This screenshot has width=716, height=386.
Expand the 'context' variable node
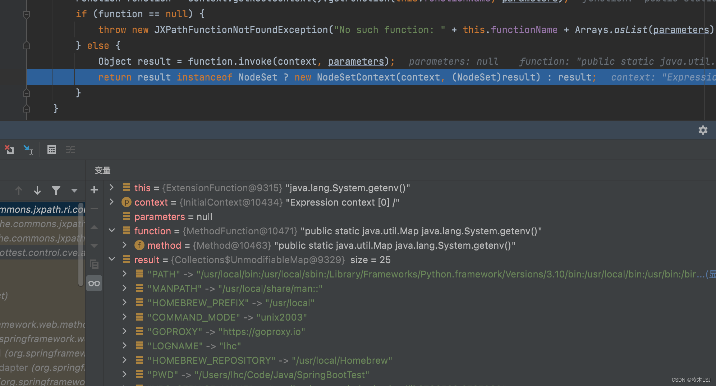click(x=111, y=202)
